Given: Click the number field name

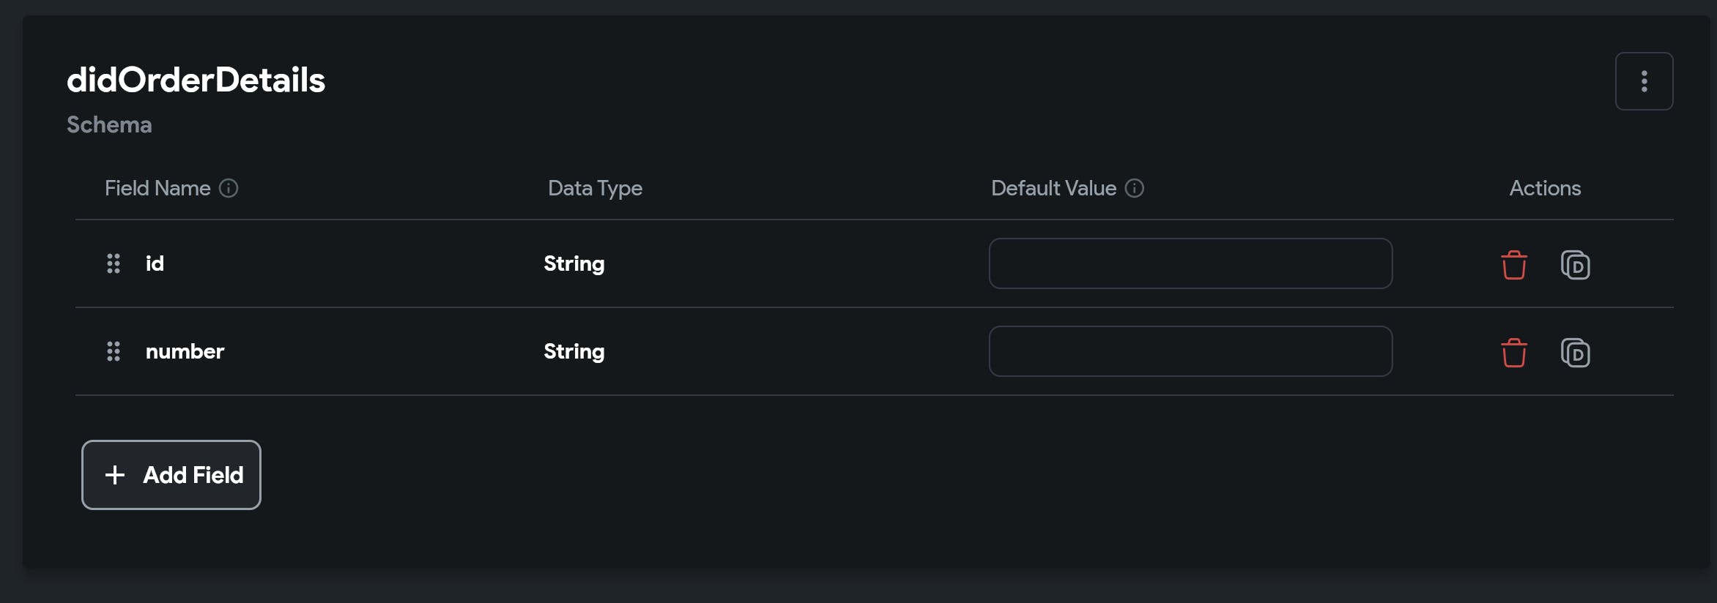Looking at the screenshot, I should 185,351.
